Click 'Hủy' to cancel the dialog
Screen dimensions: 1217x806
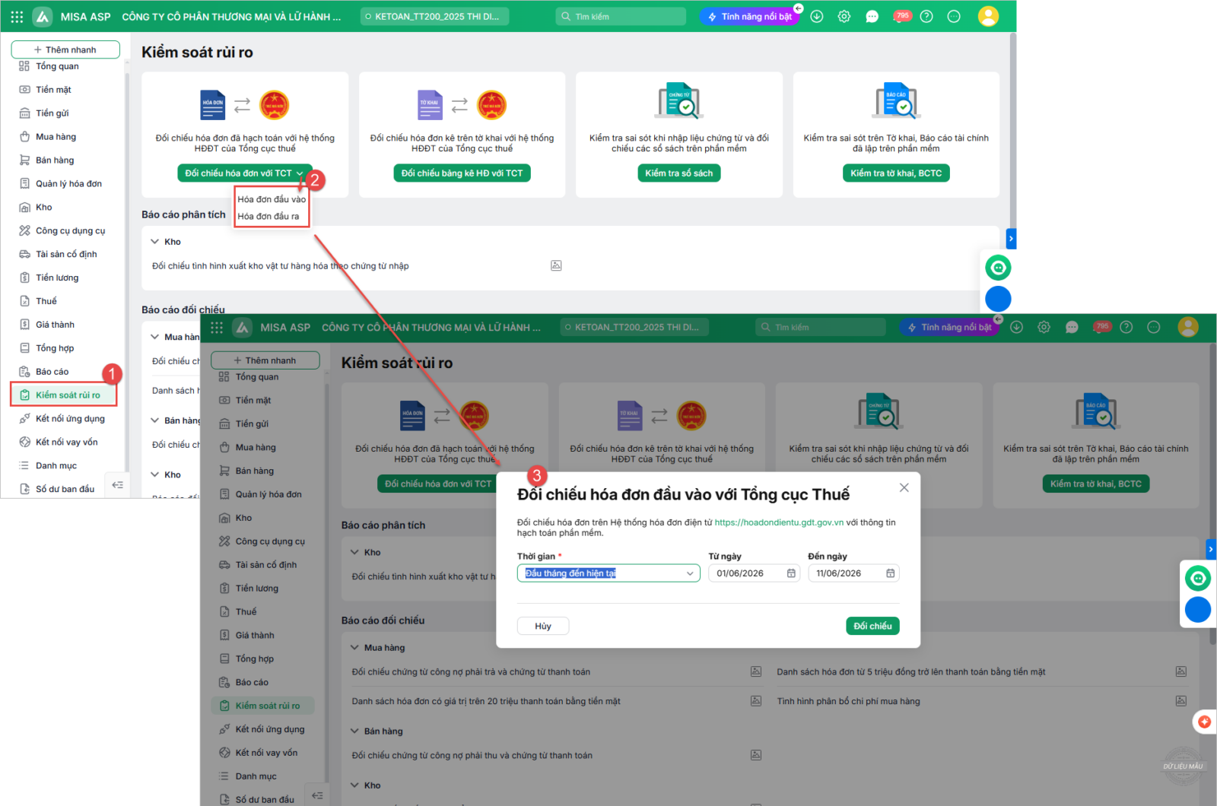pyautogui.click(x=543, y=626)
